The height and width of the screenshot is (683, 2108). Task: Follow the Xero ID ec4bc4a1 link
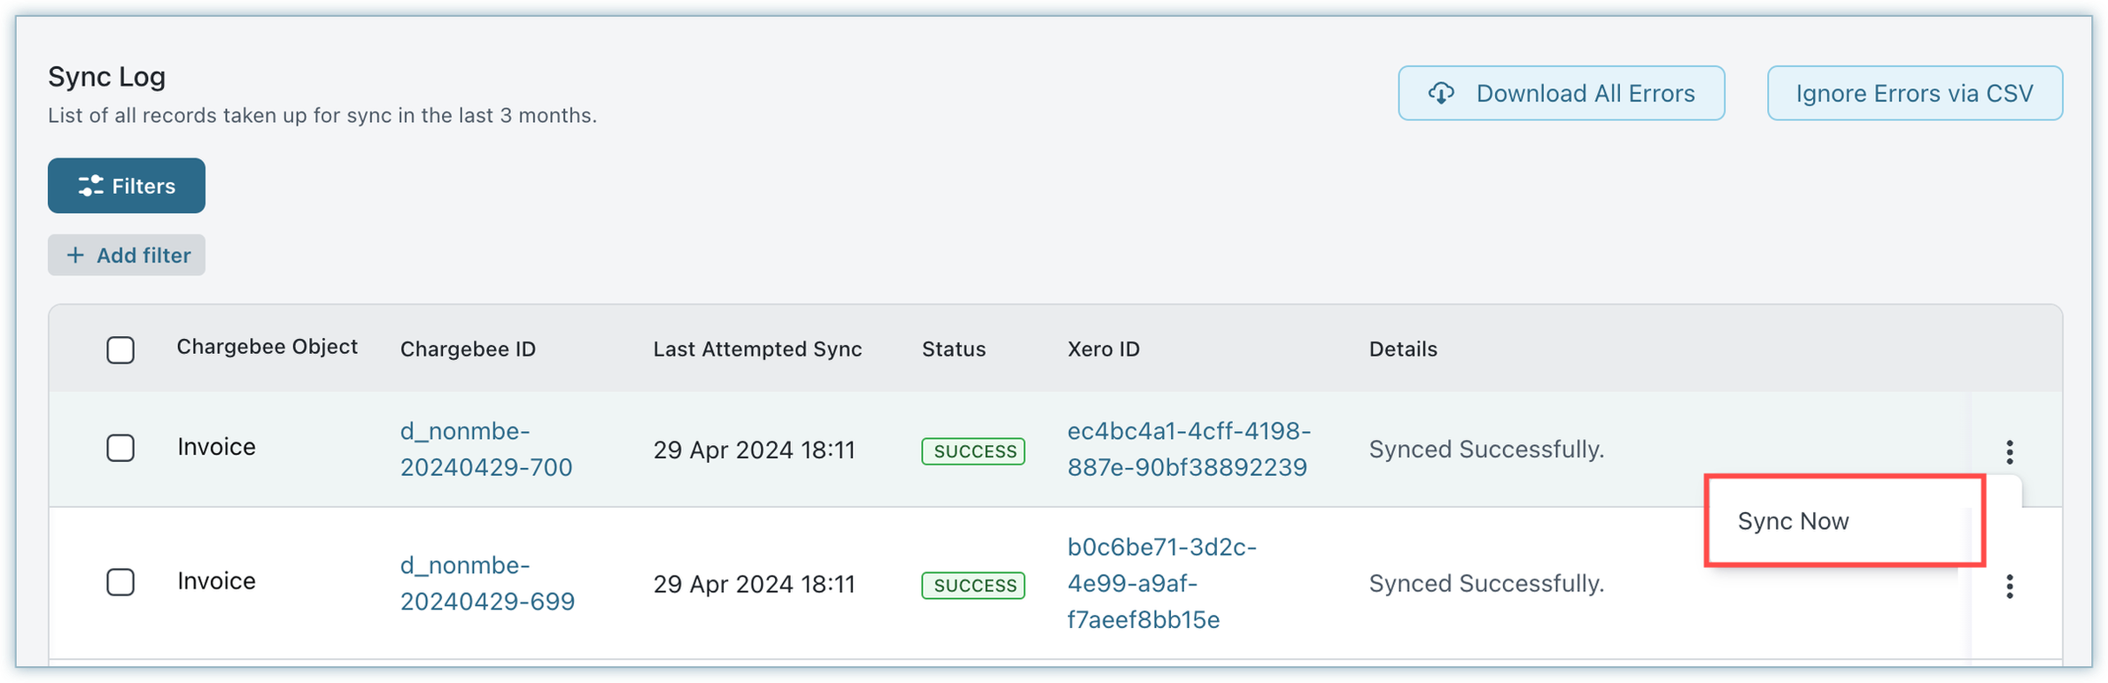1188,449
